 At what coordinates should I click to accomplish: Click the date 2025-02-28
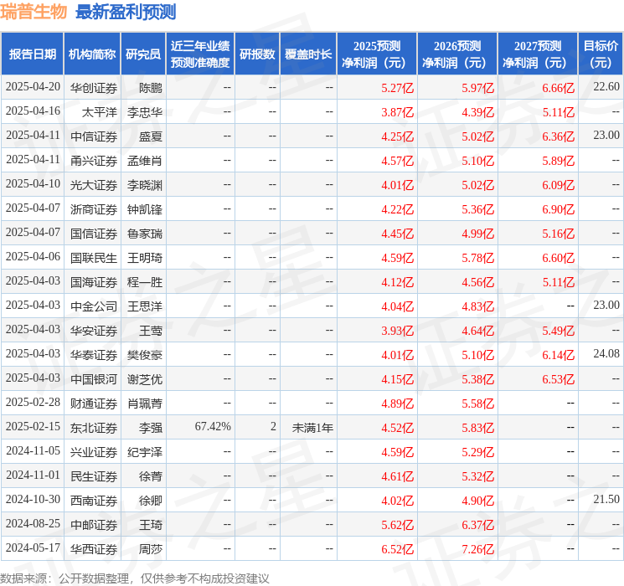(33, 402)
